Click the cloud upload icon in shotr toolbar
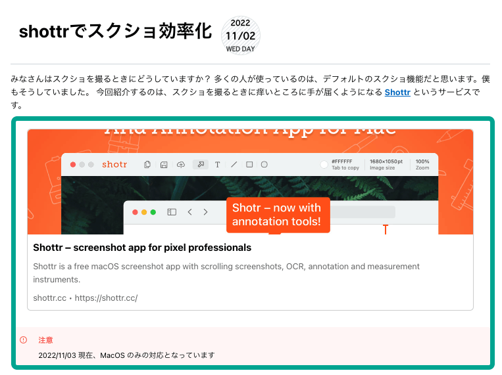The height and width of the screenshot is (375, 502). click(x=181, y=165)
